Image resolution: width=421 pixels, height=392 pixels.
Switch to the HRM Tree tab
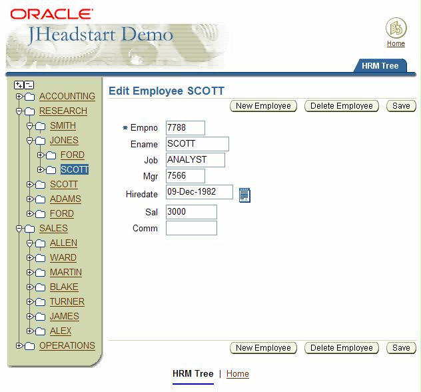pyautogui.click(x=380, y=66)
